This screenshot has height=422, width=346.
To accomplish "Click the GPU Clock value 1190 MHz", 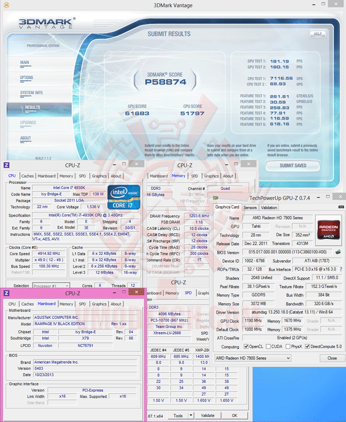I will coord(253,321).
